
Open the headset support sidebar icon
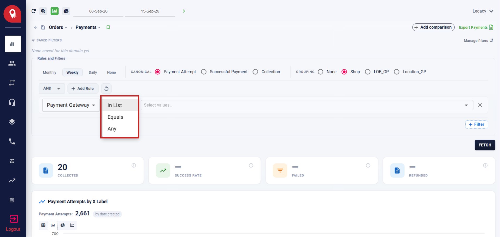pos(12,102)
